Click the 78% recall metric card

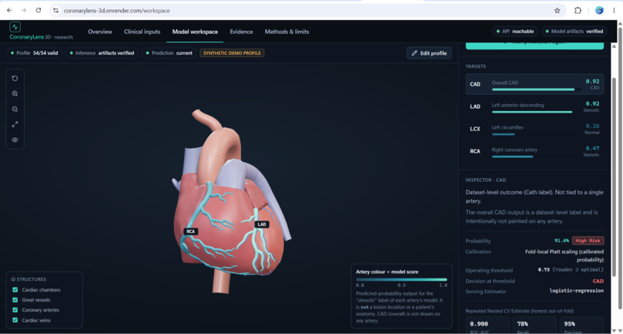click(x=534, y=326)
